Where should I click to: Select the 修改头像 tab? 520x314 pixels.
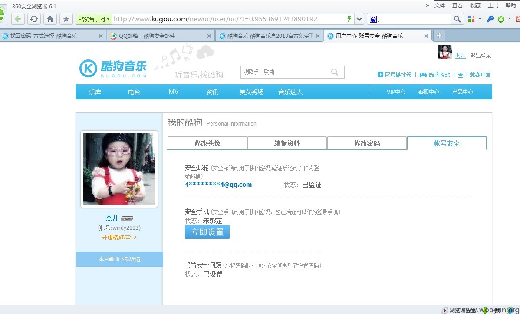[207, 143]
